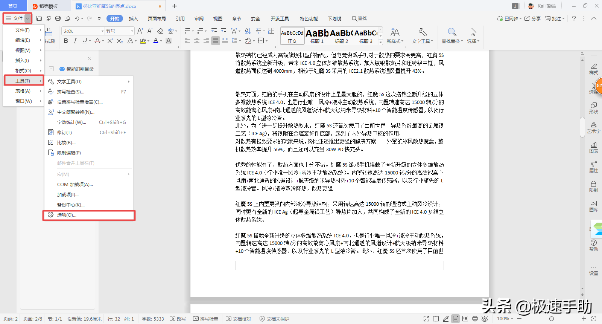Apply Superscript formatting

pos(110,41)
